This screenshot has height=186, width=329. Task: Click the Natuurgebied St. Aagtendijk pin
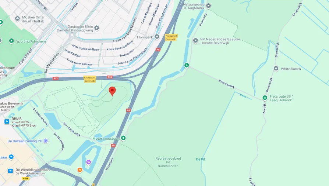point(208,6)
